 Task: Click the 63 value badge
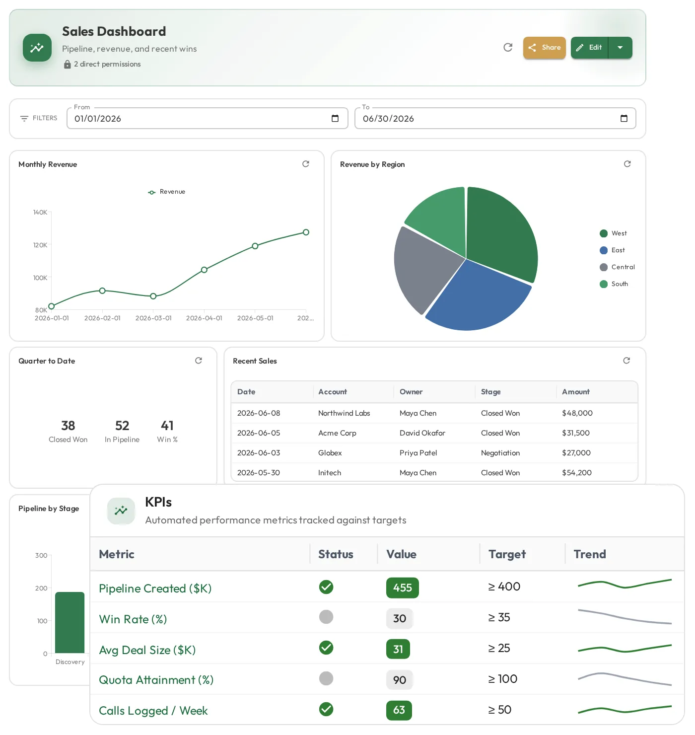coord(399,710)
